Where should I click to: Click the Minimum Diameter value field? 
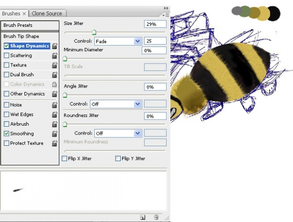154,50
